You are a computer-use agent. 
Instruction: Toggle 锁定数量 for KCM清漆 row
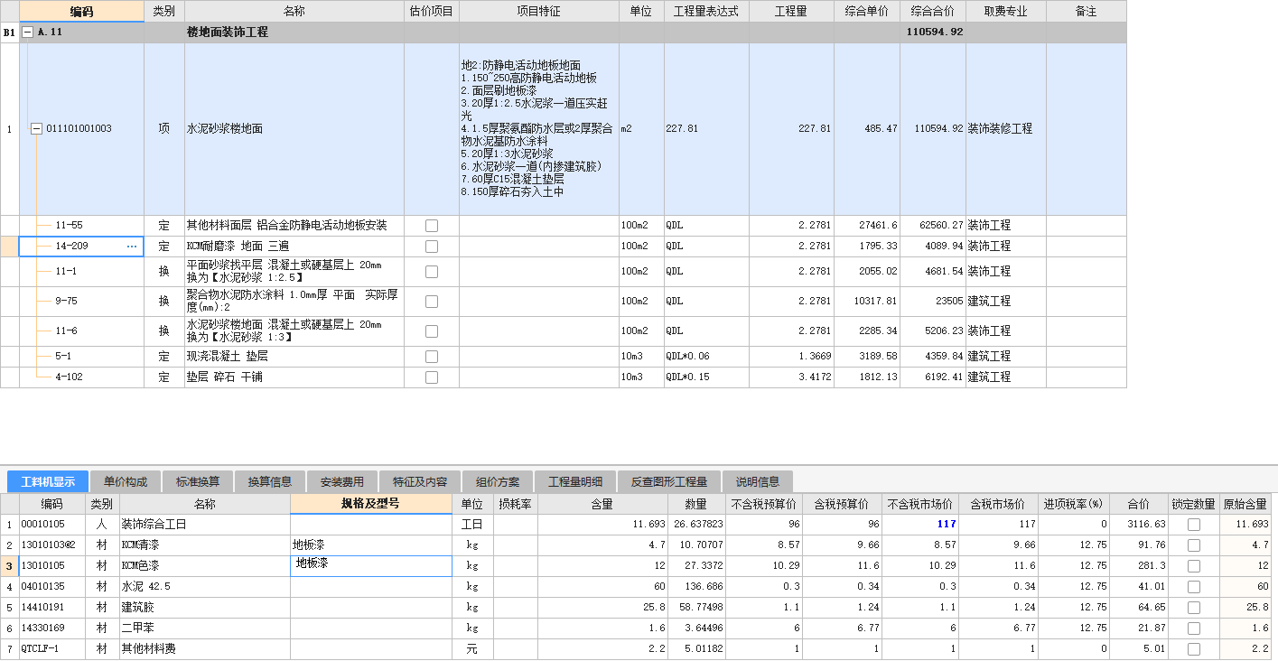[1194, 545]
